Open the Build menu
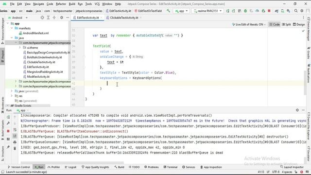311x175 pixels. coord(72,4)
